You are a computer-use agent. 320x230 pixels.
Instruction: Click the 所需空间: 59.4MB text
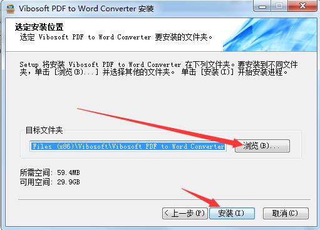(x=50, y=172)
